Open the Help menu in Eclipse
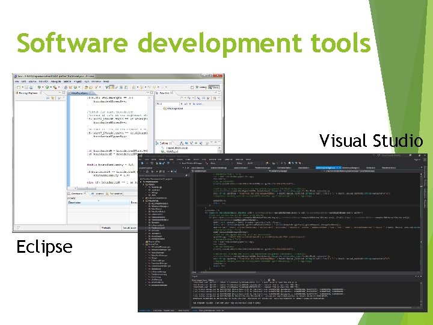Viewport: 433px width, 325px height. point(106,81)
